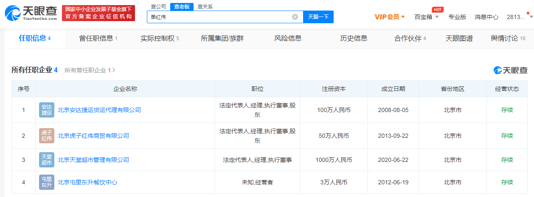Click the 经营状态 column header
534x197 pixels.
pyautogui.click(x=507, y=89)
